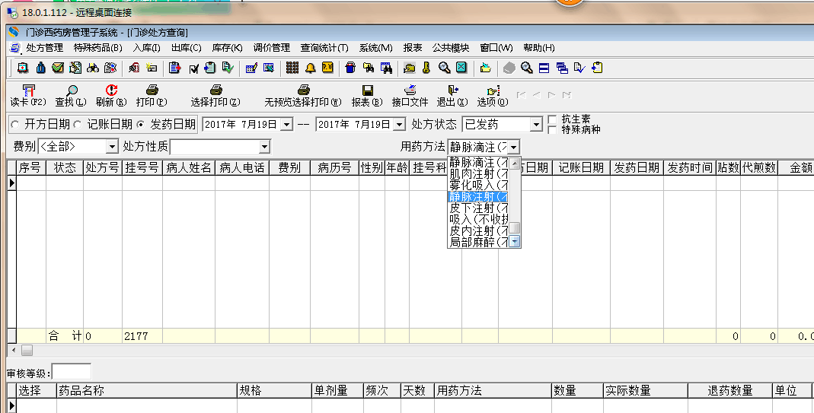
Task: Click the green checkmark box toolbar icon
Action: coord(58,68)
